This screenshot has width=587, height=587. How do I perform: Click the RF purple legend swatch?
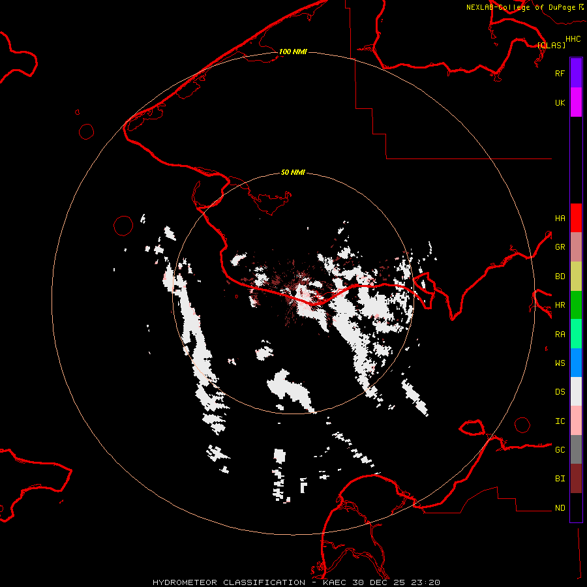pyautogui.click(x=576, y=73)
